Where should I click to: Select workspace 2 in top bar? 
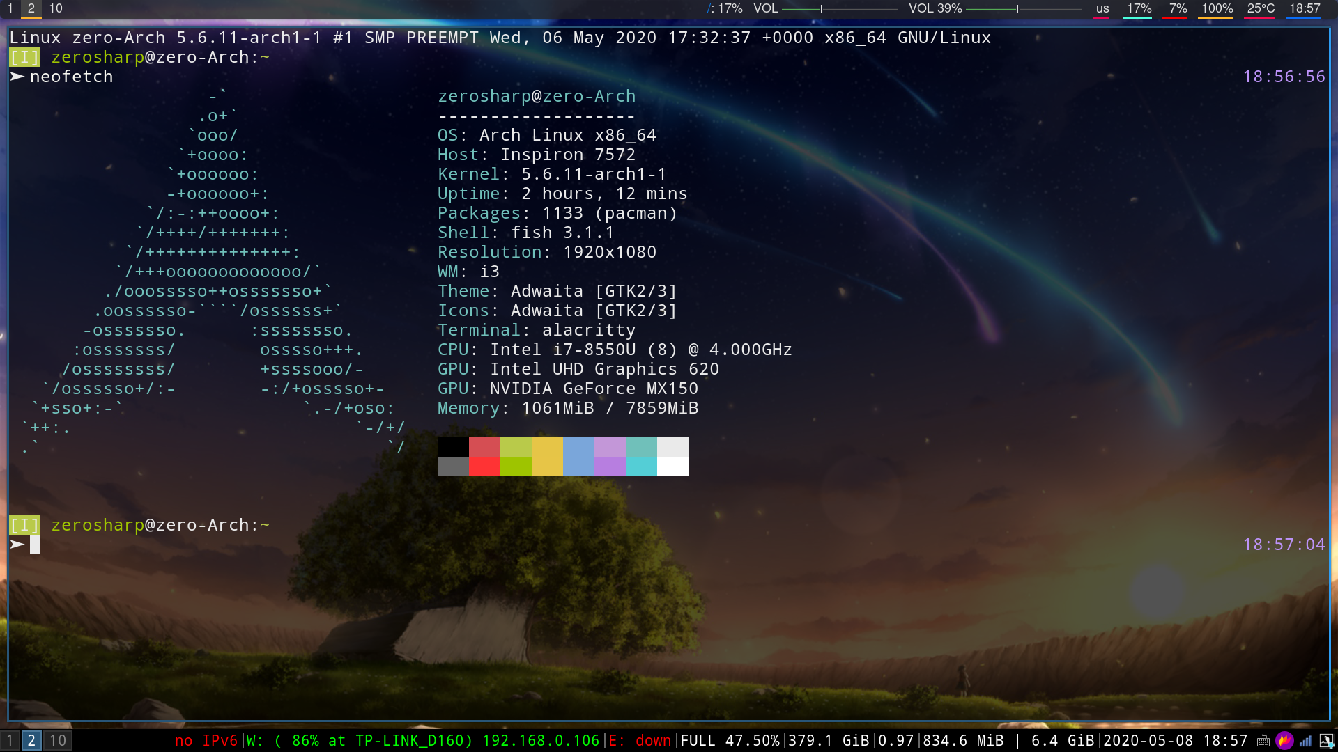click(x=31, y=8)
